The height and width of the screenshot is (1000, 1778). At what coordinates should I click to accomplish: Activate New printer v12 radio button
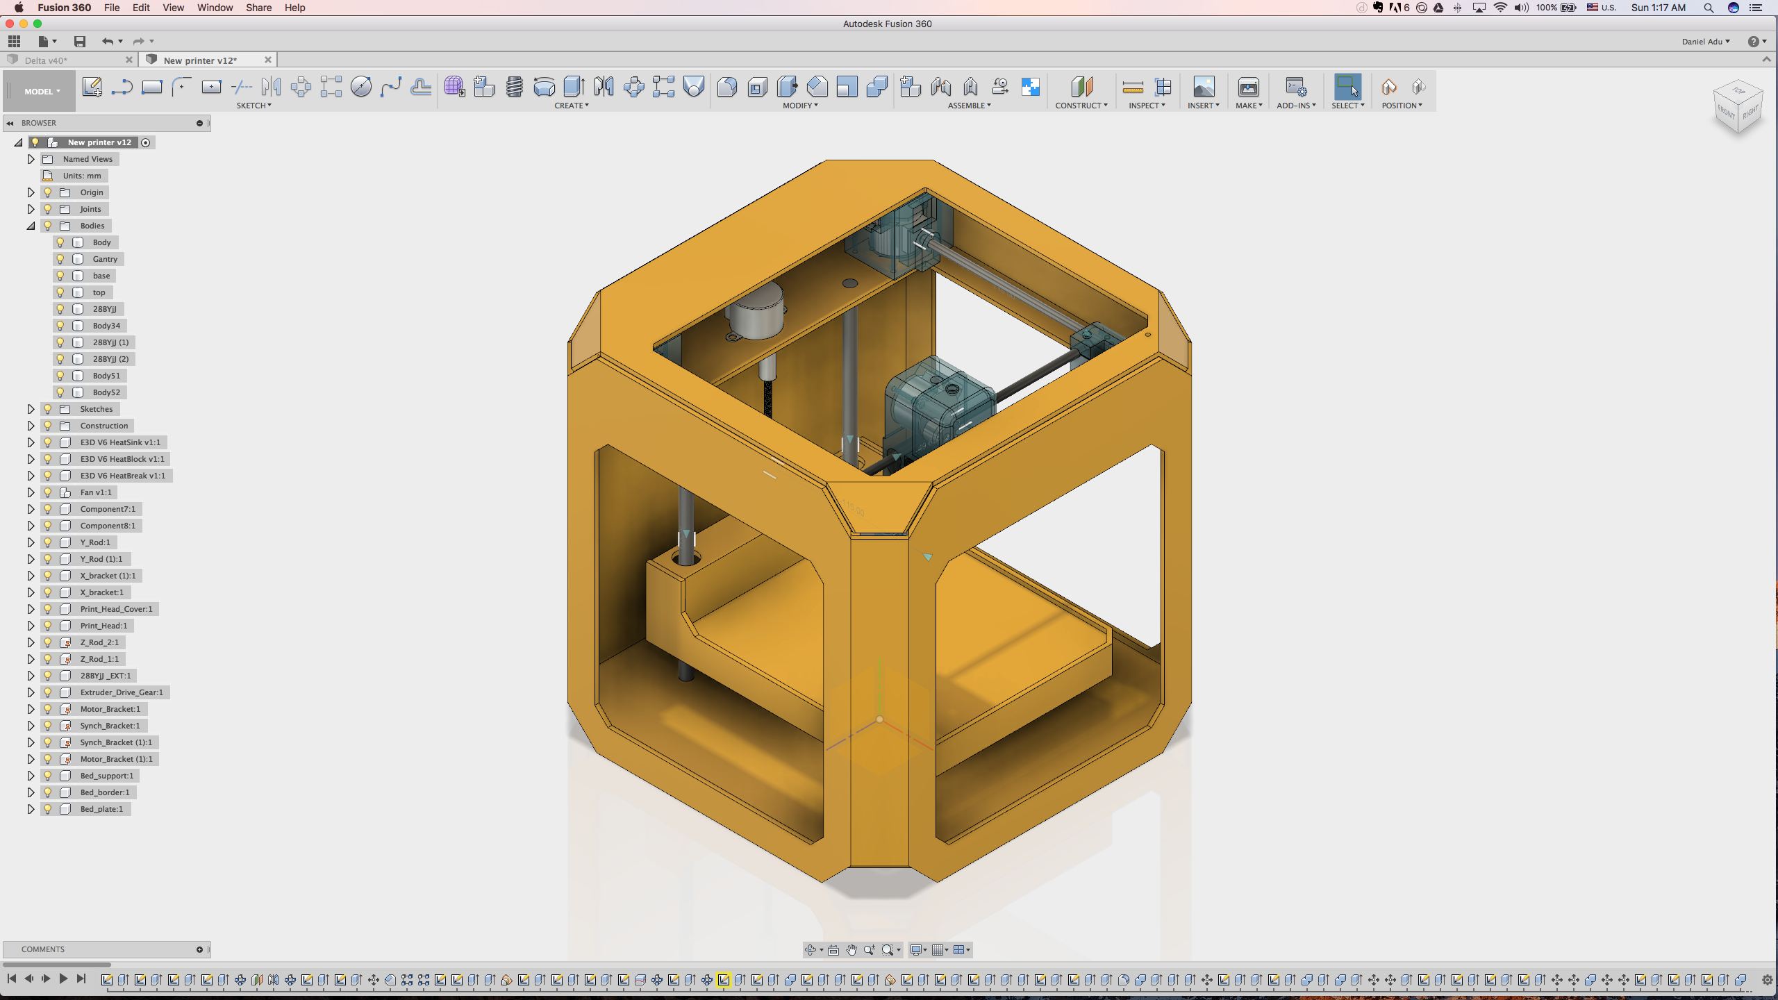[x=146, y=142]
